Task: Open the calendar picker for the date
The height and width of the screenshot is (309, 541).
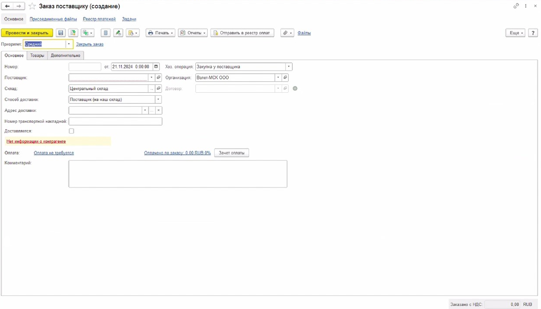Action: pos(156,67)
